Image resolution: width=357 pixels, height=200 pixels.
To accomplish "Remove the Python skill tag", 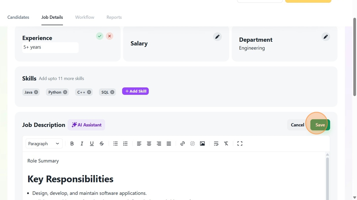I will point(65,92).
